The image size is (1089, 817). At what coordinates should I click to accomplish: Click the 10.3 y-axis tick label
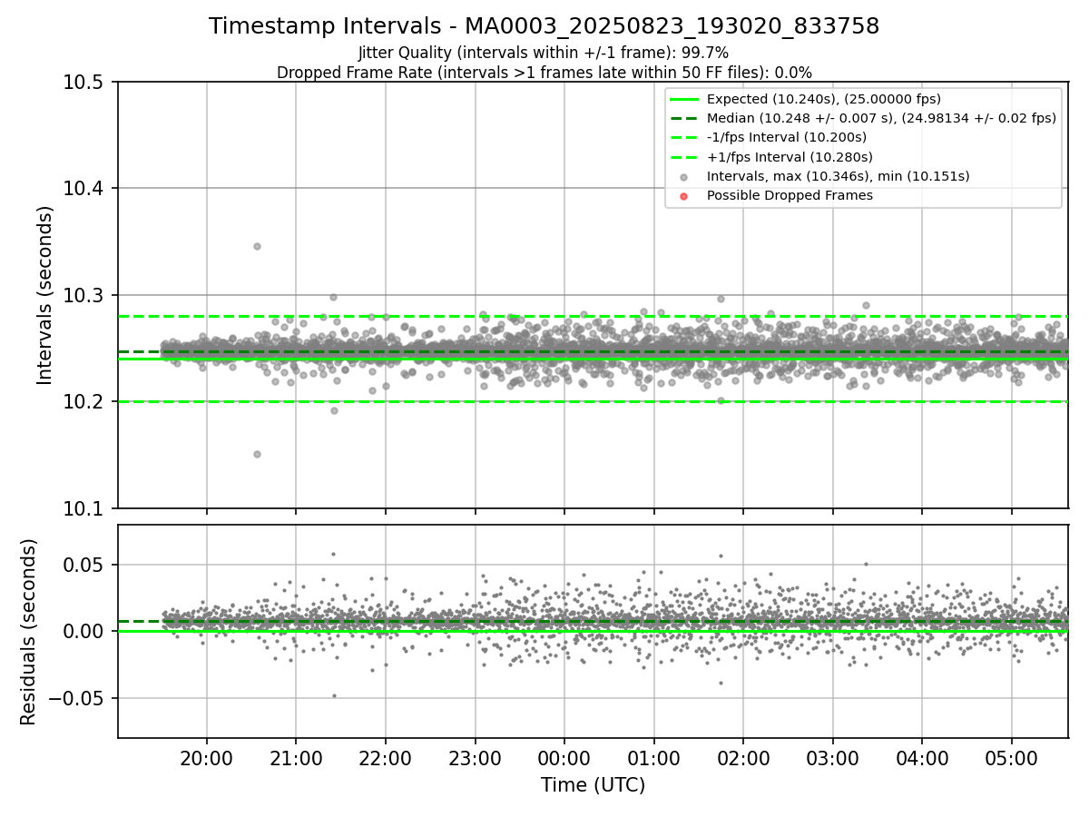(84, 295)
